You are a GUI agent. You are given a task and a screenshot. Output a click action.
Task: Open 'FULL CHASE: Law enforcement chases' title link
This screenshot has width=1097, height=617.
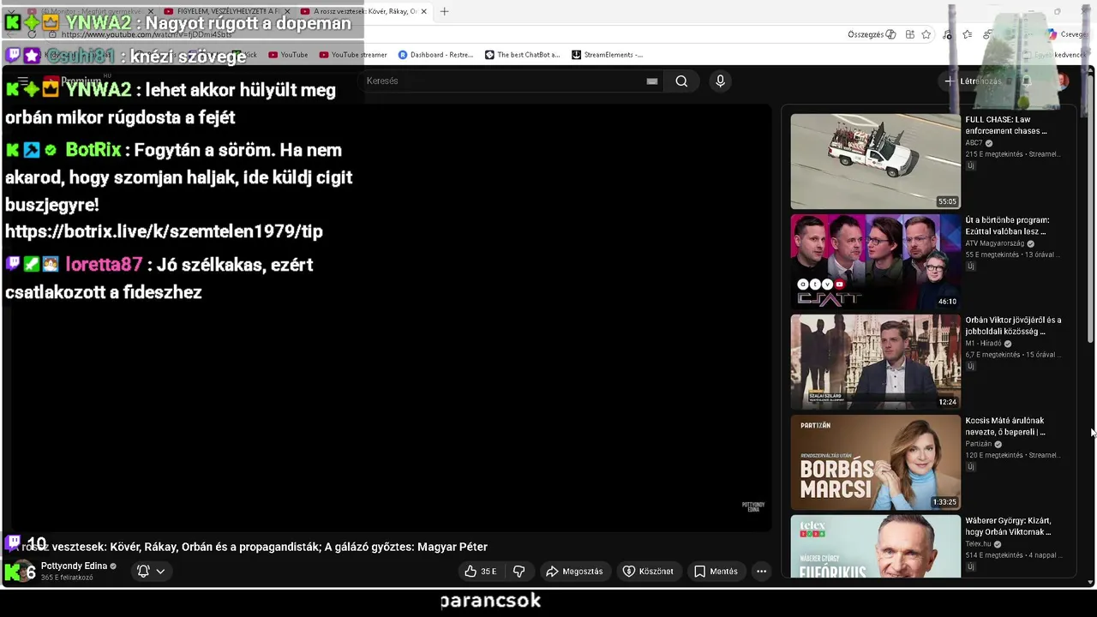[1006, 125]
